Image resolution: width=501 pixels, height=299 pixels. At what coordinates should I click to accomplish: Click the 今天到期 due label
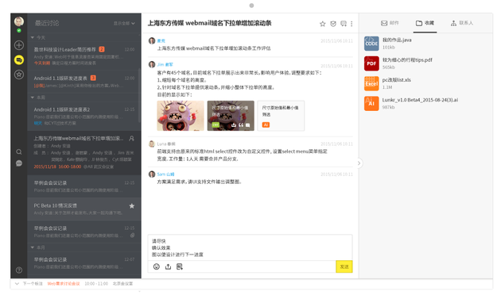click(42, 63)
